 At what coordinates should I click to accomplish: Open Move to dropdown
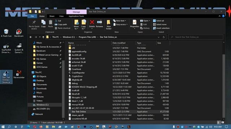coord(76,25)
